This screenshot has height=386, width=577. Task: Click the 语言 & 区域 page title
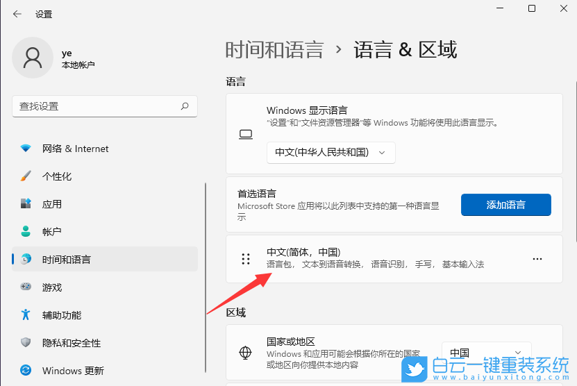tap(405, 50)
